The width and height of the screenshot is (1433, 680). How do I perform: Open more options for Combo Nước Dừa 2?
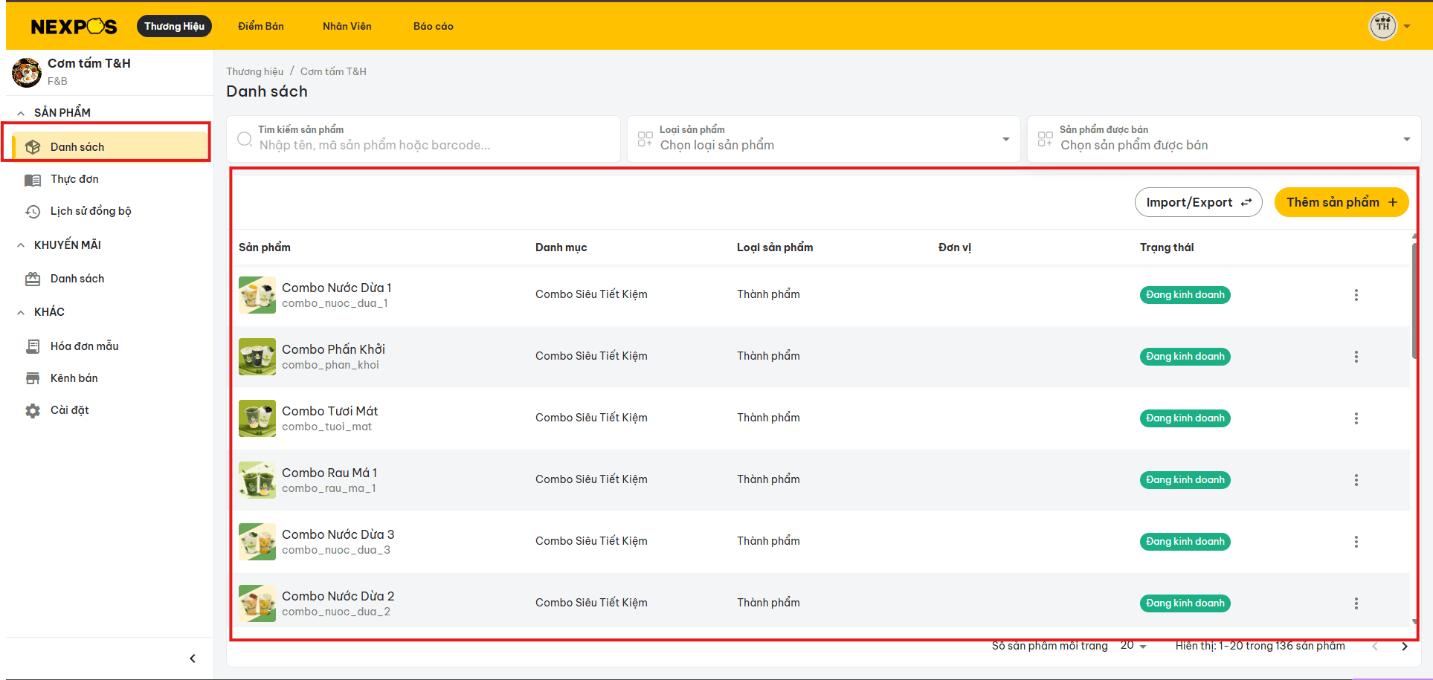[x=1356, y=603]
